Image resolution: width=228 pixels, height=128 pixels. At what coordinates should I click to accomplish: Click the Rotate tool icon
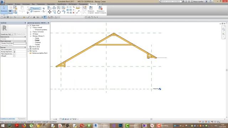click(59, 12)
